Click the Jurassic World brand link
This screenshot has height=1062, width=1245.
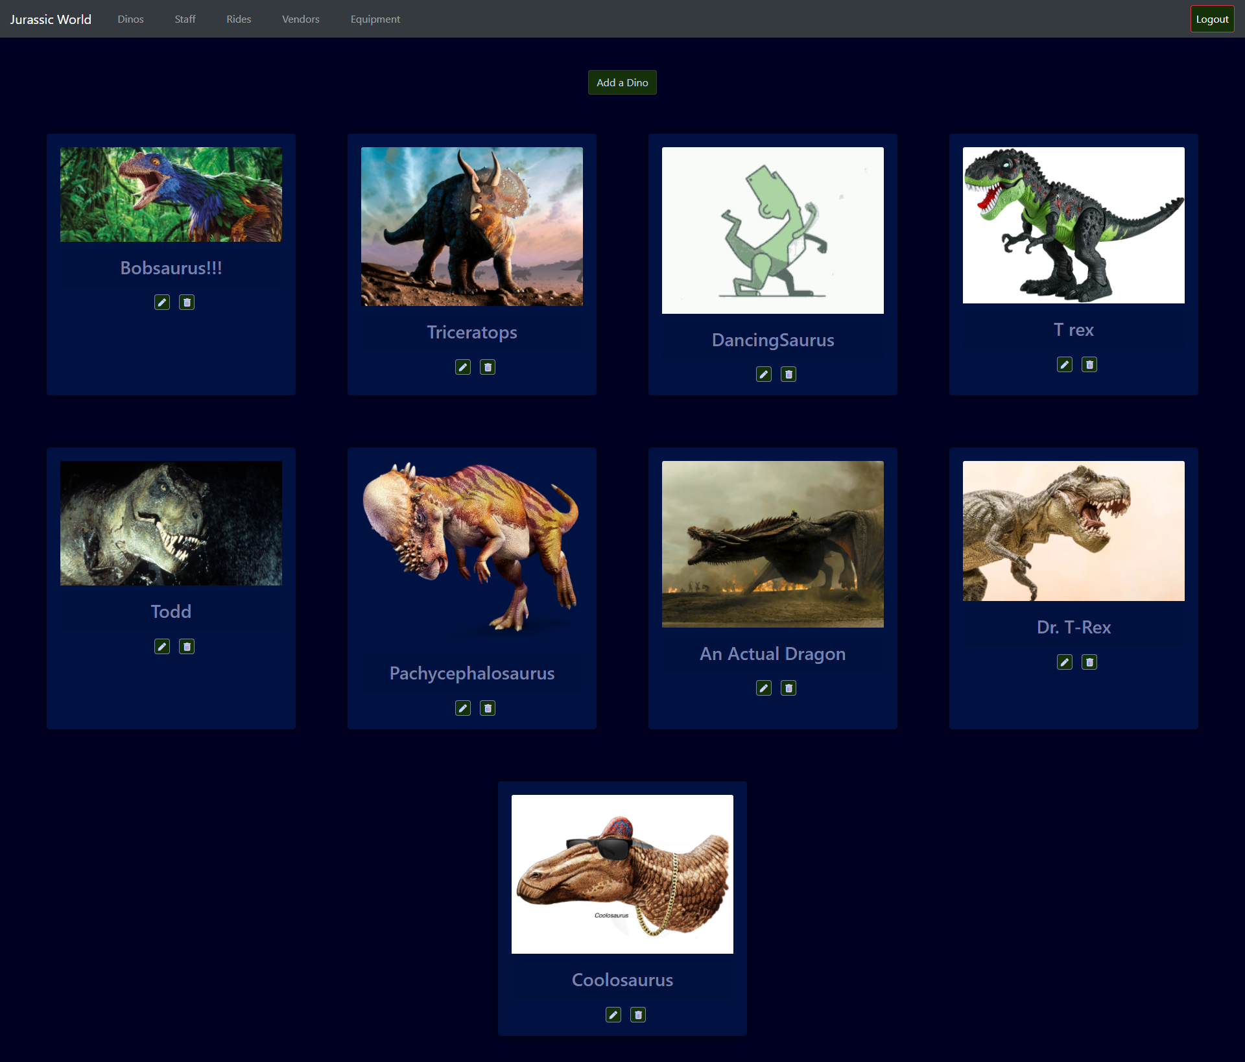(51, 19)
